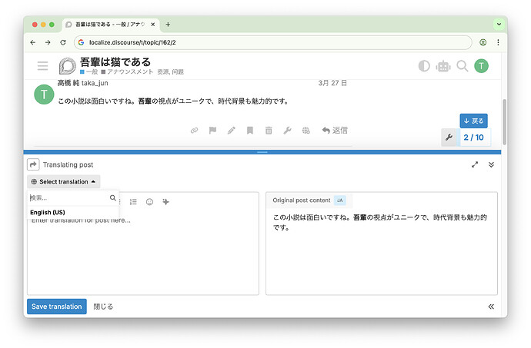Open post admin wrench actions
This screenshot has width=531, height=348.
(x=287, y=130)
